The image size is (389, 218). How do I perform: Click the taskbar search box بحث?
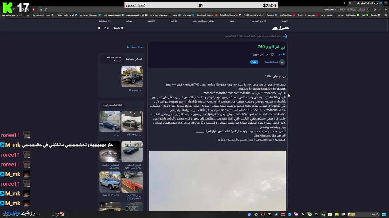tap(364, 214)
